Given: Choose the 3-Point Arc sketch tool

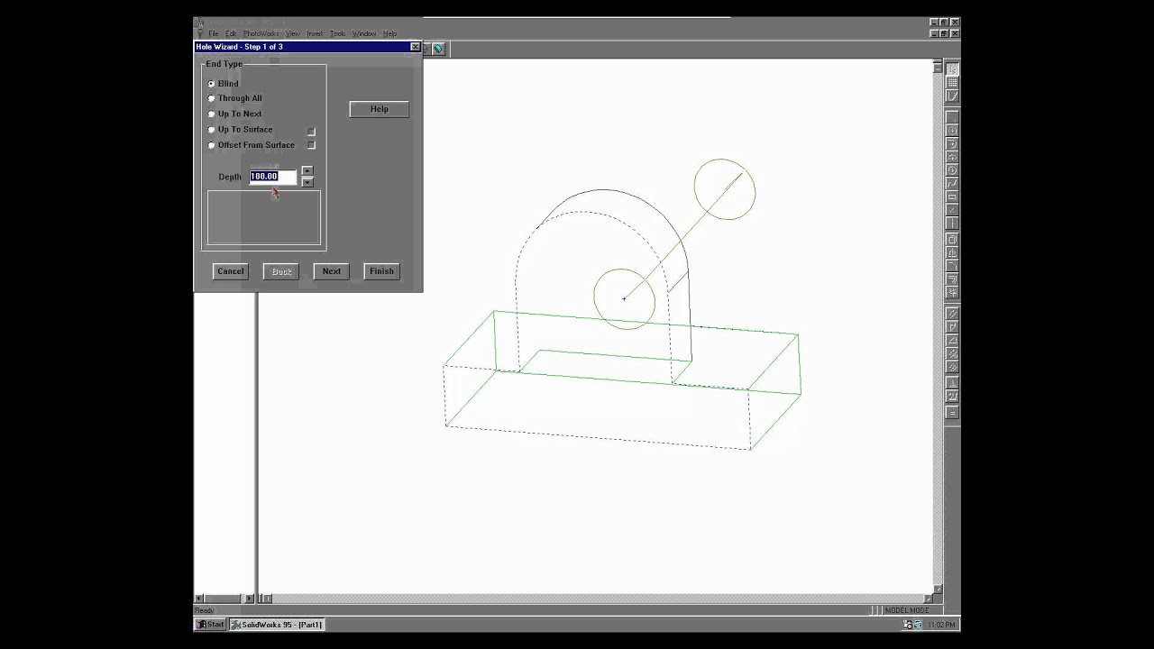Looking at the screenshot, I should [952, 157].
